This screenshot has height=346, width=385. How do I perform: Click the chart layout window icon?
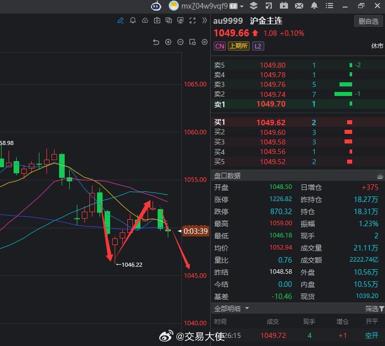coord(192,42)
